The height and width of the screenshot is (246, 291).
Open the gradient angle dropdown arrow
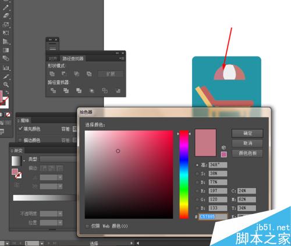tap(60, 177)
